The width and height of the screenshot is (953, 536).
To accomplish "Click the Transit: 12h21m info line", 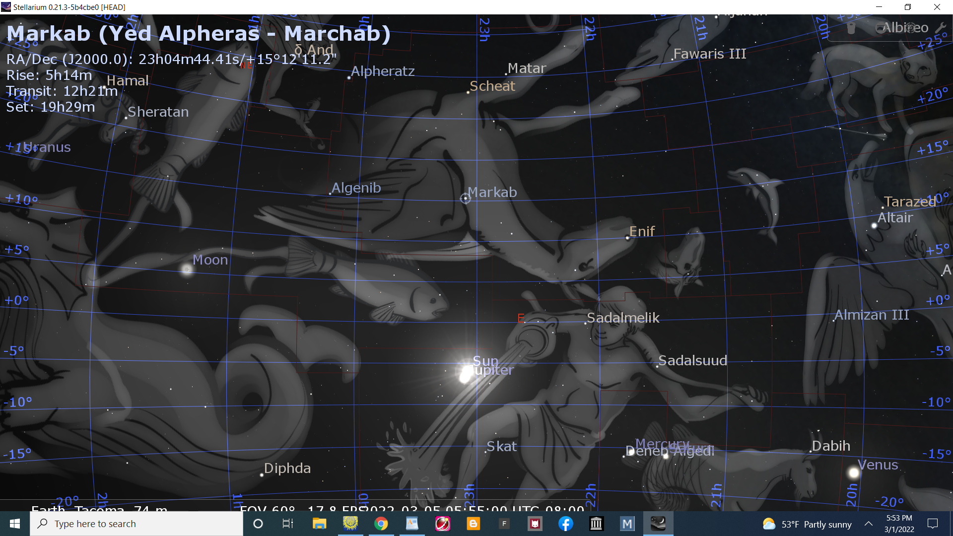I will [x=62, y=91].
